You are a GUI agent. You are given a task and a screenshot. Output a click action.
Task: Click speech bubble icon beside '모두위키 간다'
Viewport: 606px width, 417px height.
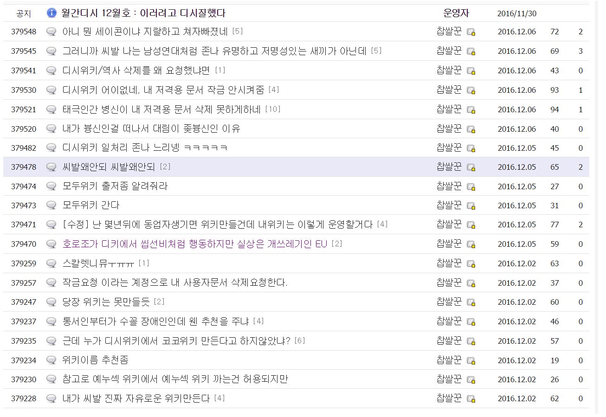pyautogui.click(x=52, y=205)
